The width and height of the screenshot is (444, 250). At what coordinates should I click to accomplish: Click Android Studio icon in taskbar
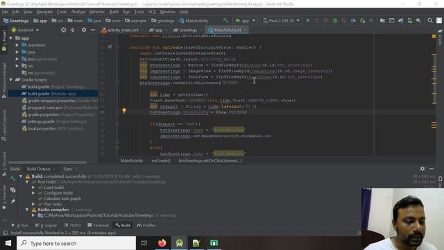179,243
